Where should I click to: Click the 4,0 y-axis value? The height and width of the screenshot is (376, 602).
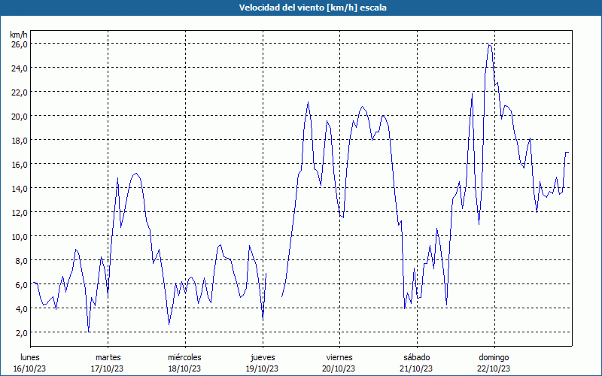(x=21, y=308)
